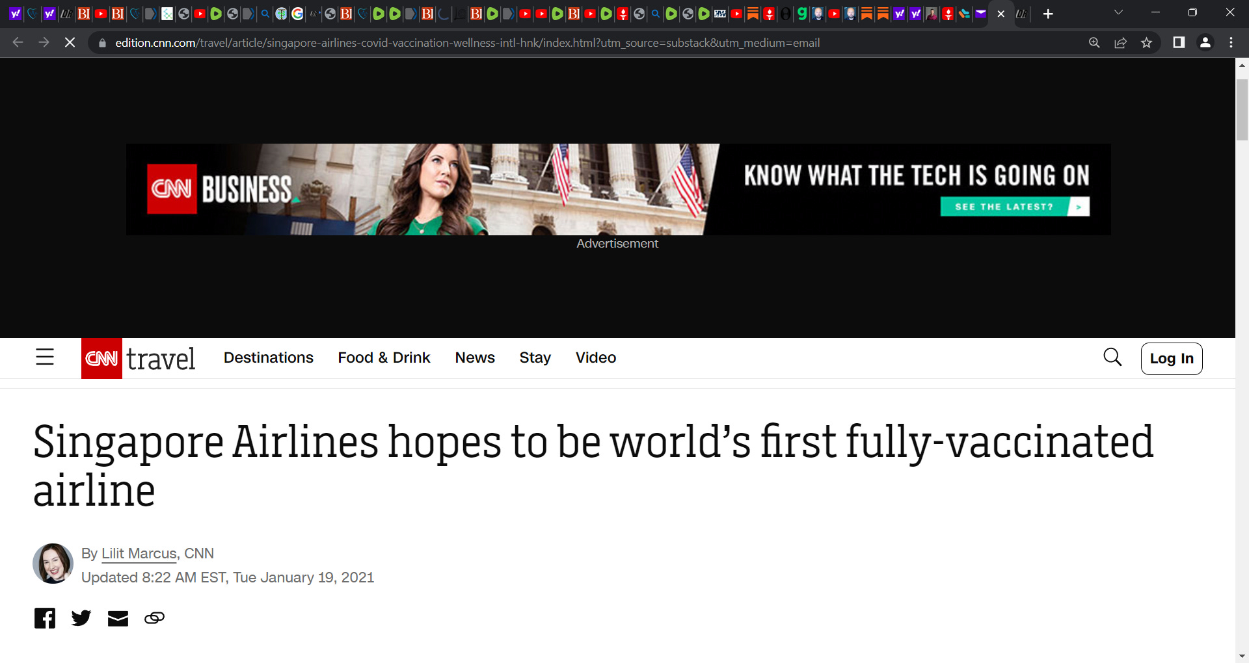Switch to the teal lattice icon tab
Screen dimensions: 1249x663
(167, 14)
